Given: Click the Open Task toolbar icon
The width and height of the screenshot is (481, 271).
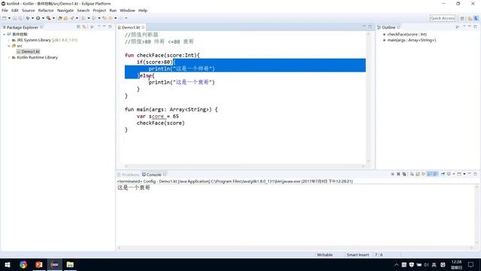Looking at the screenshot, I should pos(65,18).
